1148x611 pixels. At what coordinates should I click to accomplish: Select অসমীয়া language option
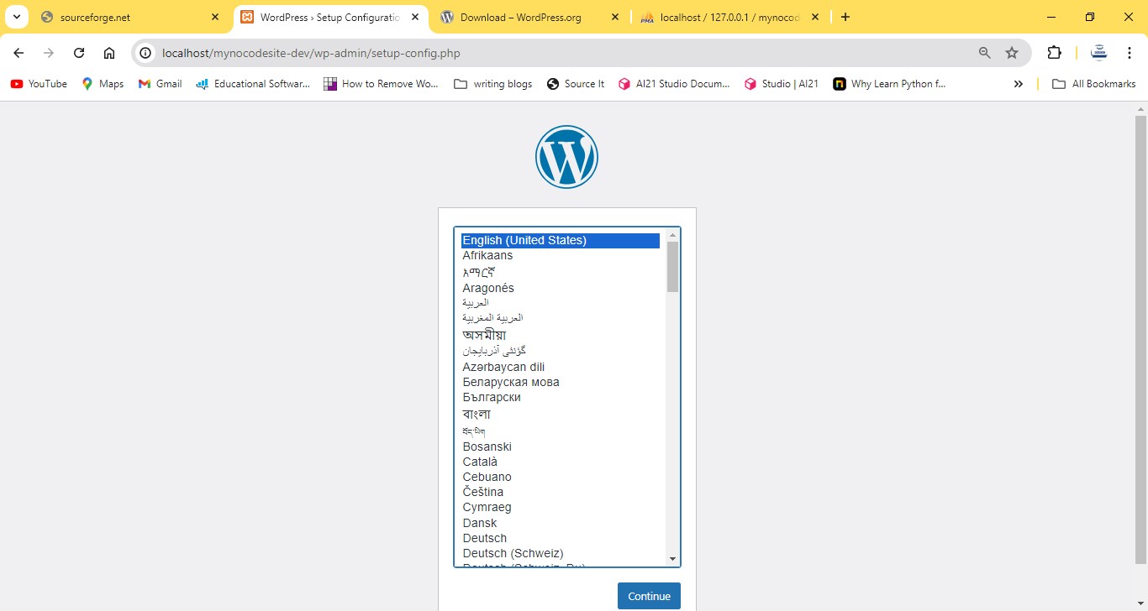pyautogui.click(x=561, y=335)
